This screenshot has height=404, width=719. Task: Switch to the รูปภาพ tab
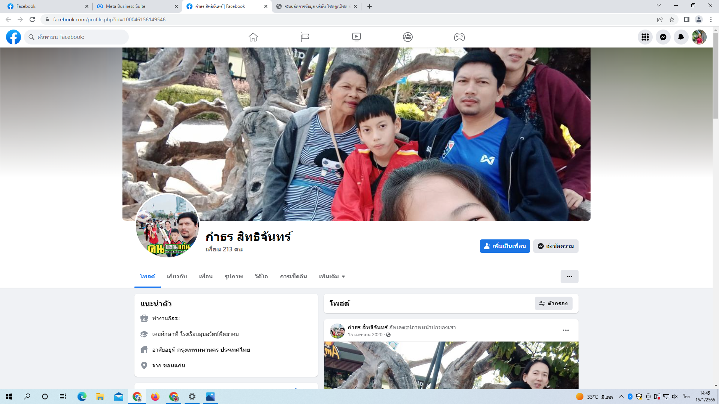[x=234, y=276]
